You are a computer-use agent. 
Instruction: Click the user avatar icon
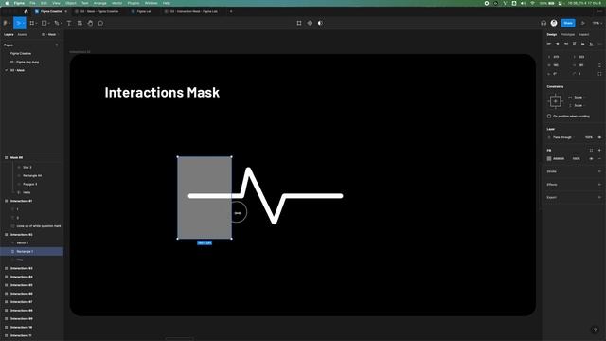click(x=554, y=23)
